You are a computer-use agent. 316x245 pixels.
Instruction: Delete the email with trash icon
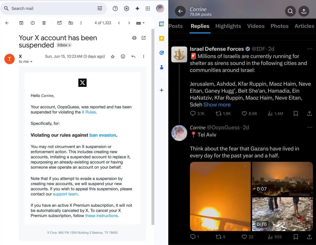click(44, 23)
